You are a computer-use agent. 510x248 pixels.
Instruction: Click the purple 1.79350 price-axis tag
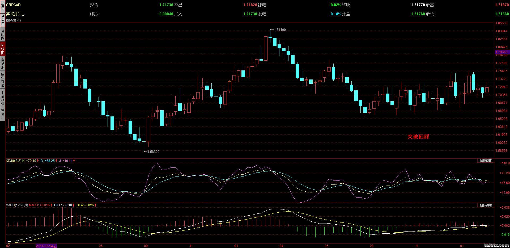pyautogui.click(x=502, y=52)
